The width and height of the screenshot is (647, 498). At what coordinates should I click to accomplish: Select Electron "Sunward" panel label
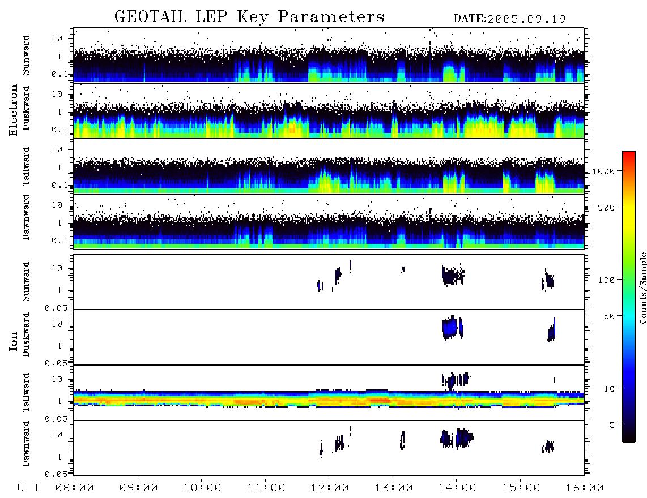pyautogui.click(x=26, y=55)
